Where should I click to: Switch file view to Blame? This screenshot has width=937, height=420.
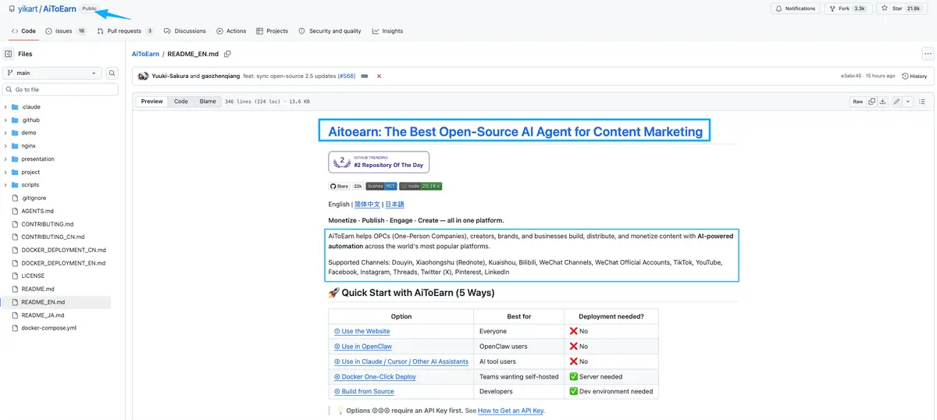click(208, 101)
